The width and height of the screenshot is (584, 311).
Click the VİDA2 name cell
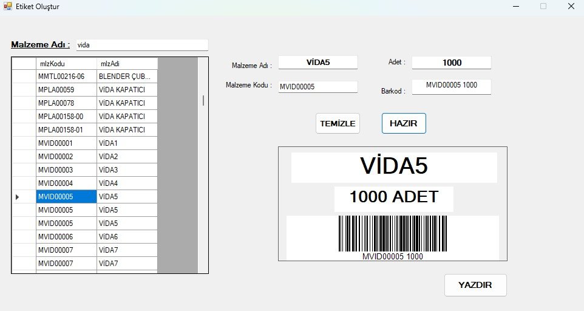[x=127, y=157]
